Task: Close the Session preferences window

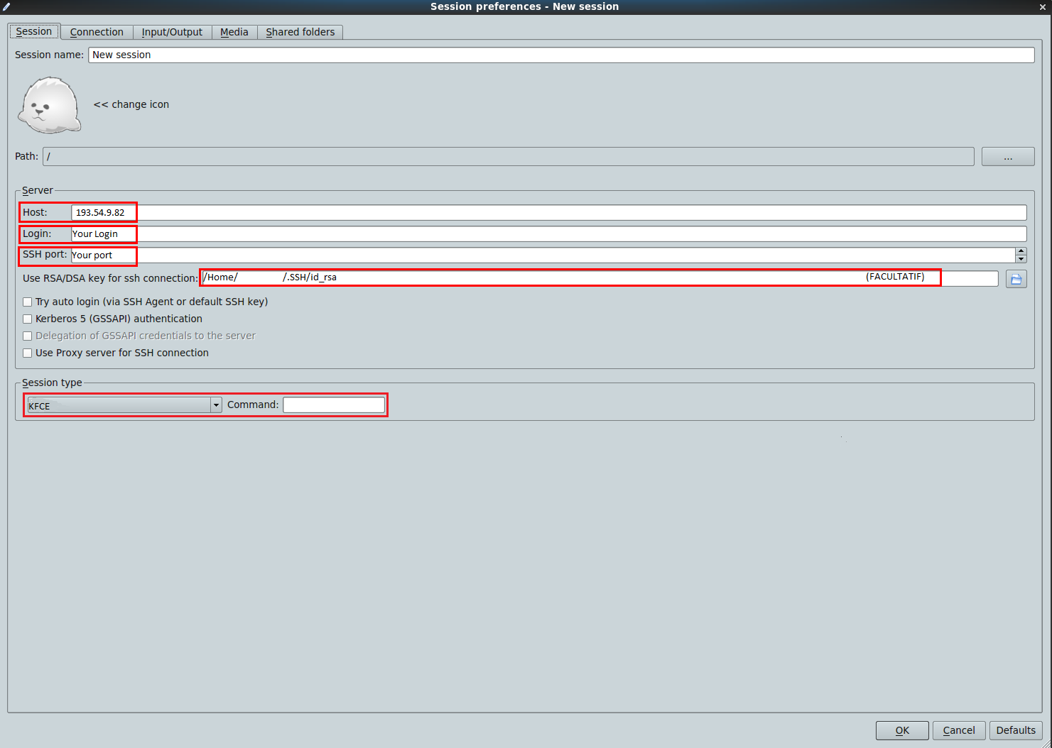Action: pyautogui.click(x=1043, y=6)
